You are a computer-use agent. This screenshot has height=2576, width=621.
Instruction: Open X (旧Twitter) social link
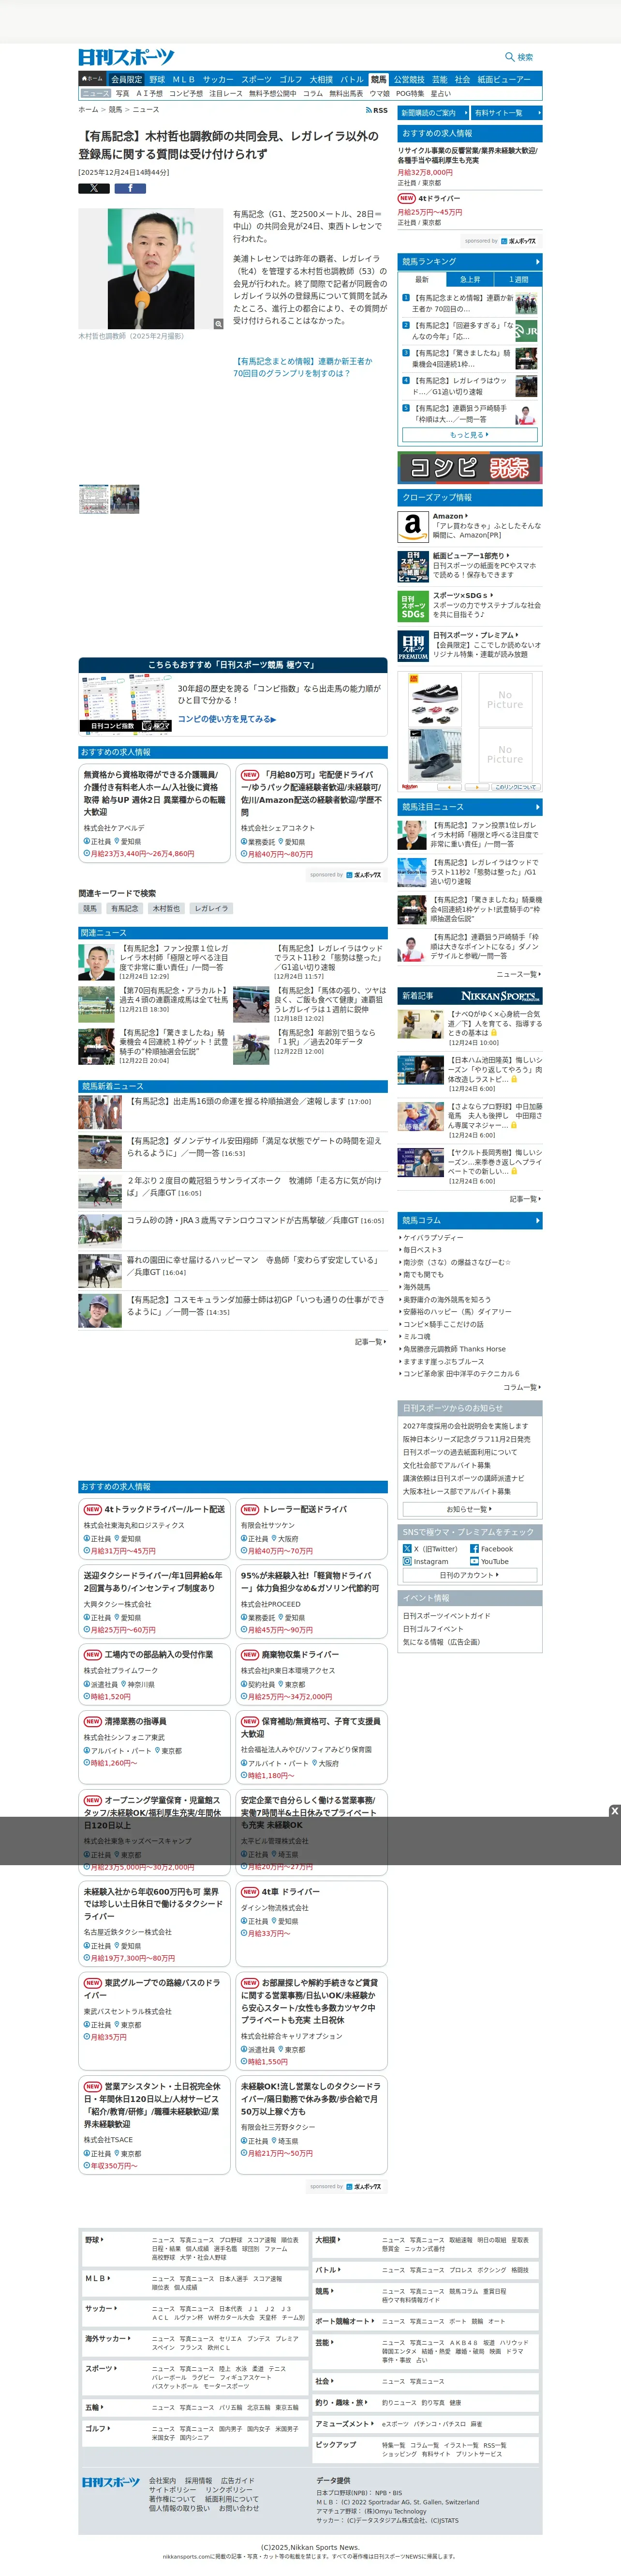[429, 1549]
